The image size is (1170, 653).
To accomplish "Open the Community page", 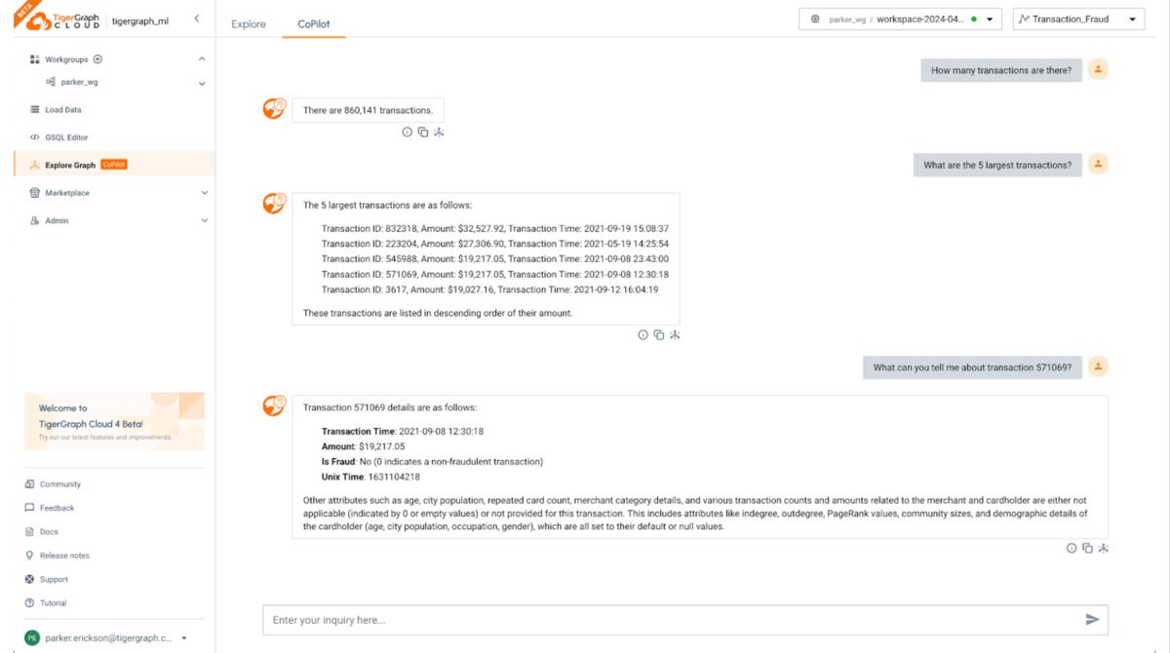I will pyautogui.click(x=60, y=483).
